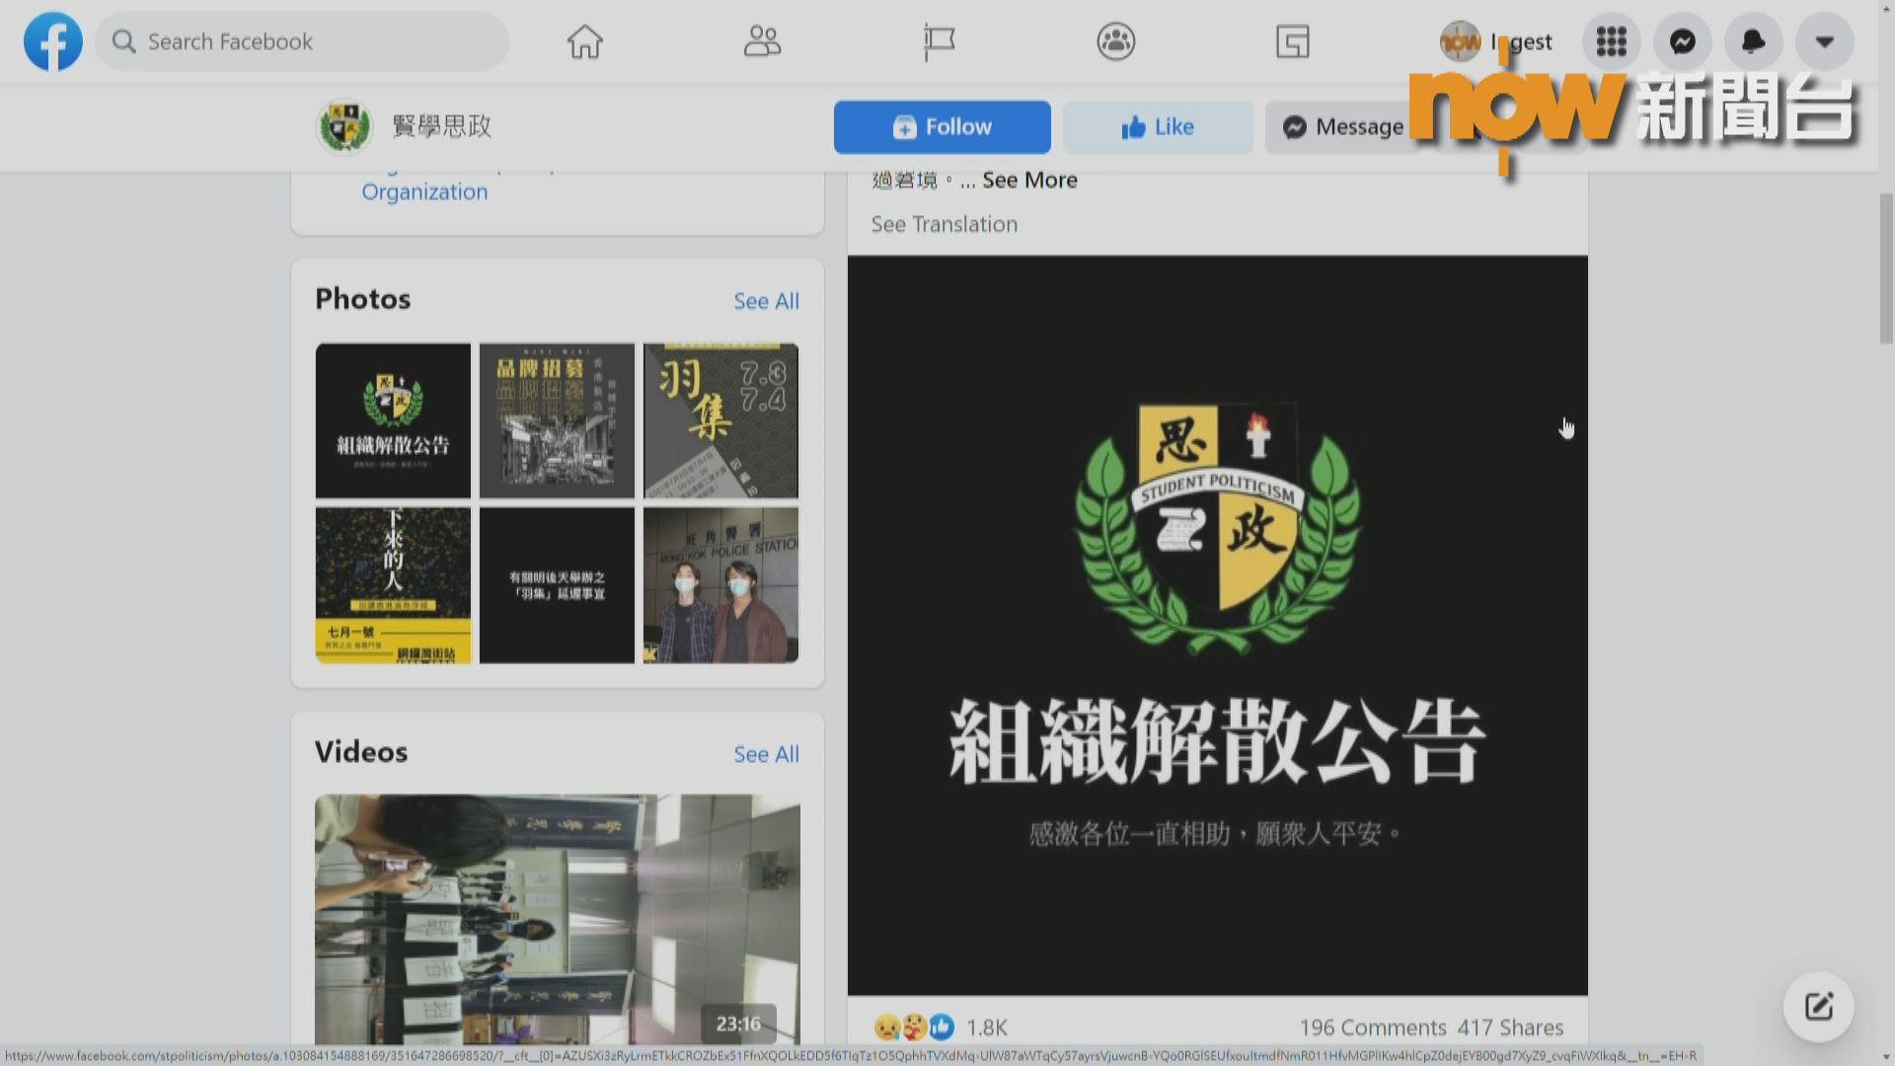
Task: Open the account dropdown arrow
Action: click(x=1824, y=41)
